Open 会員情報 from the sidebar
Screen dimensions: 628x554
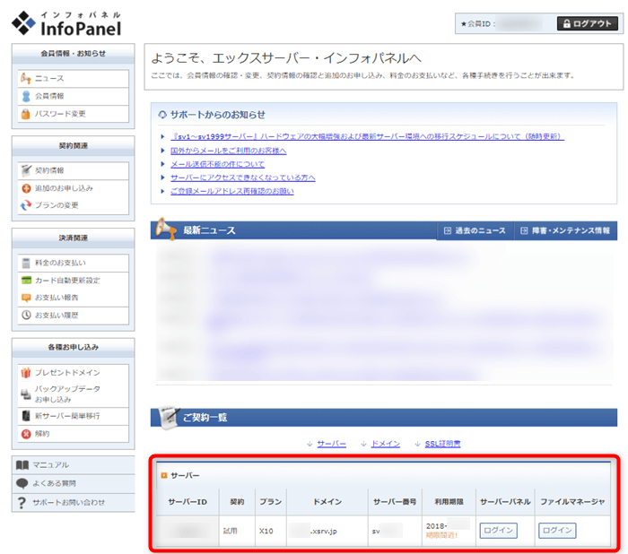click(48, 96)
